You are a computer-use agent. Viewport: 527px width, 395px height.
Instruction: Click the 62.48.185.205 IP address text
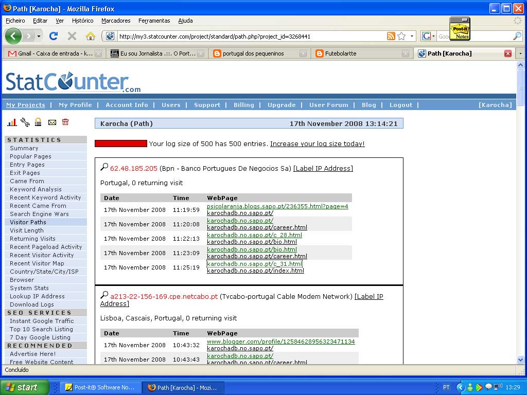pyautogui.click(x=133, y=169)
